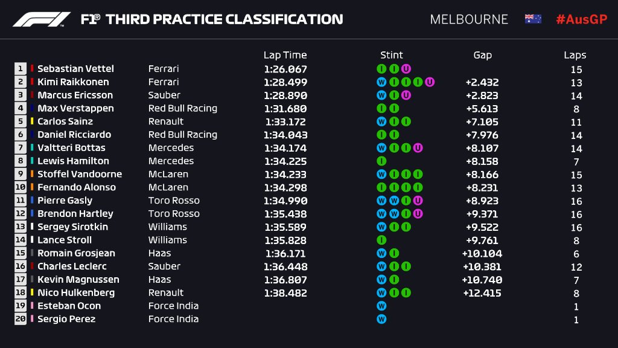Click the Melbourne location label
618x348 pixels.
point(469,19)
